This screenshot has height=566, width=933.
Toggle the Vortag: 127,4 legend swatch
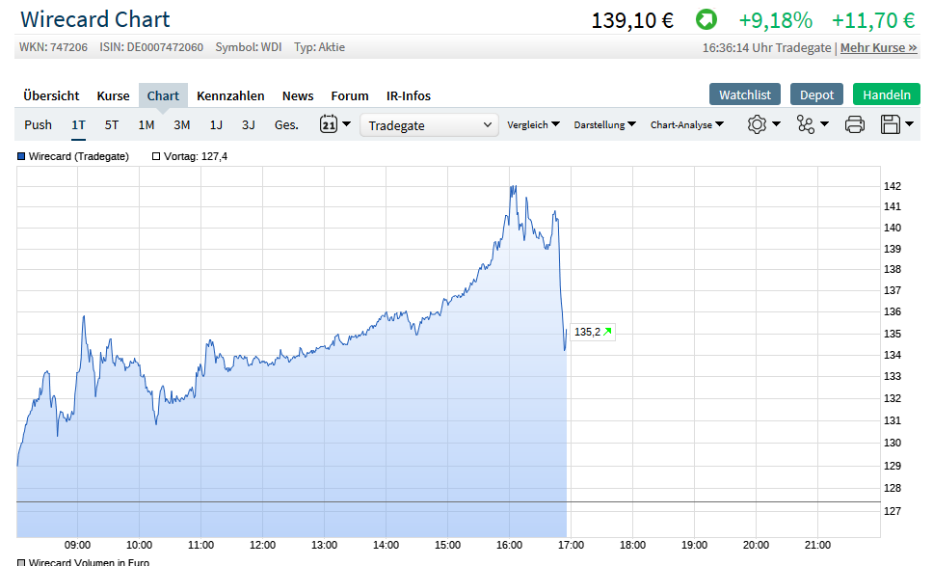(156, 156)
